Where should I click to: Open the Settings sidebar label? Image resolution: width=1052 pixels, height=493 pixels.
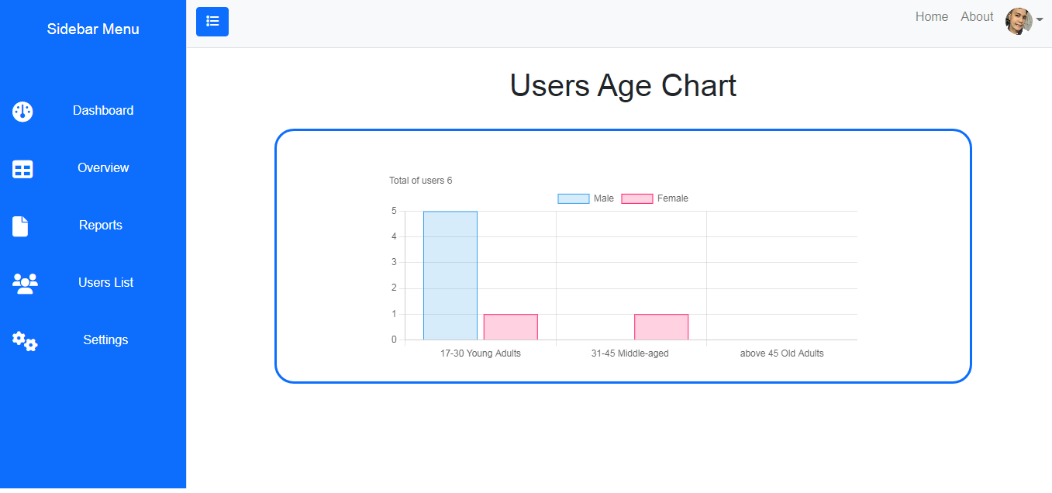click(x=105, y=340)
